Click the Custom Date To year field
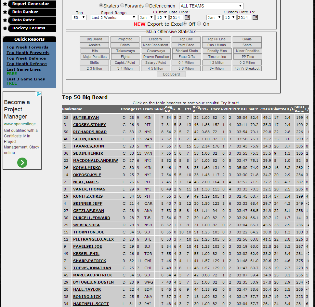This screenshot has width=315, height=307. (x=244, y=18)
